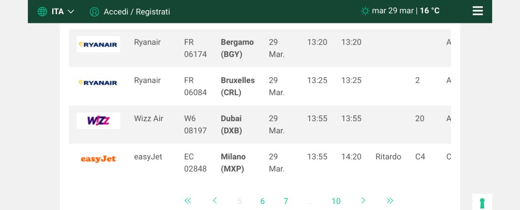Go to previous page arrow
The width and height of the screenshot is (520, 210).
pos(215,201)
